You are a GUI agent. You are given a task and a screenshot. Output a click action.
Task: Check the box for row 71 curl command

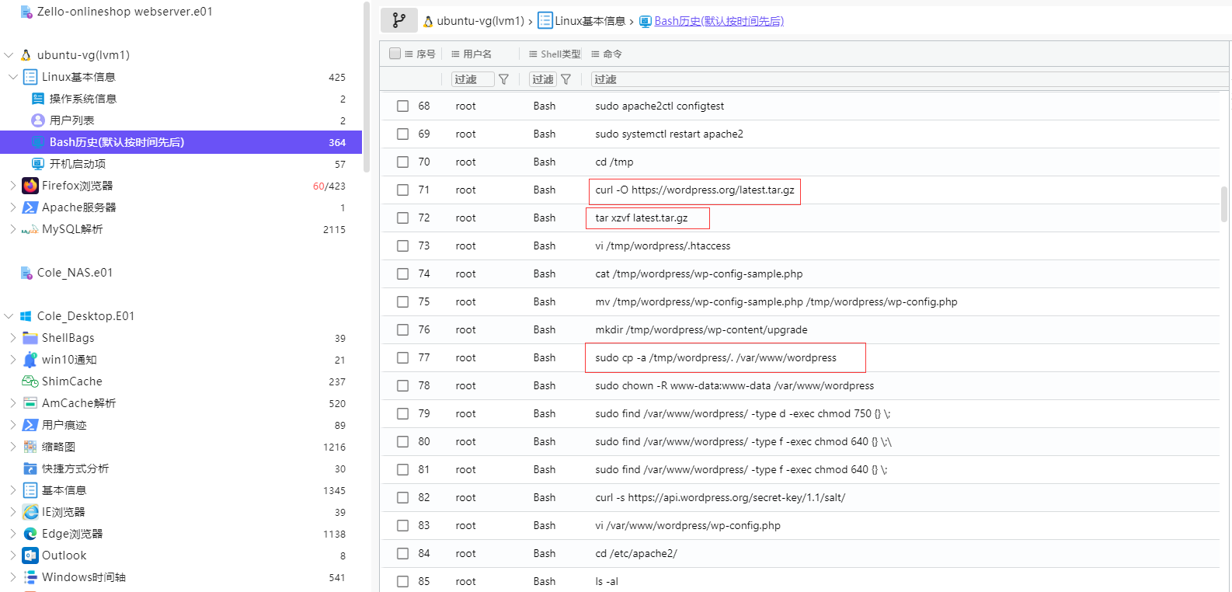(402, 190)
